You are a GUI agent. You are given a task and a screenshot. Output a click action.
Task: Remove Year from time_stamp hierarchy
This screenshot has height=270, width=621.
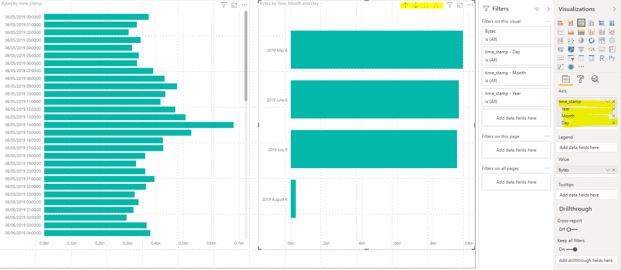[x=614, y=109]
